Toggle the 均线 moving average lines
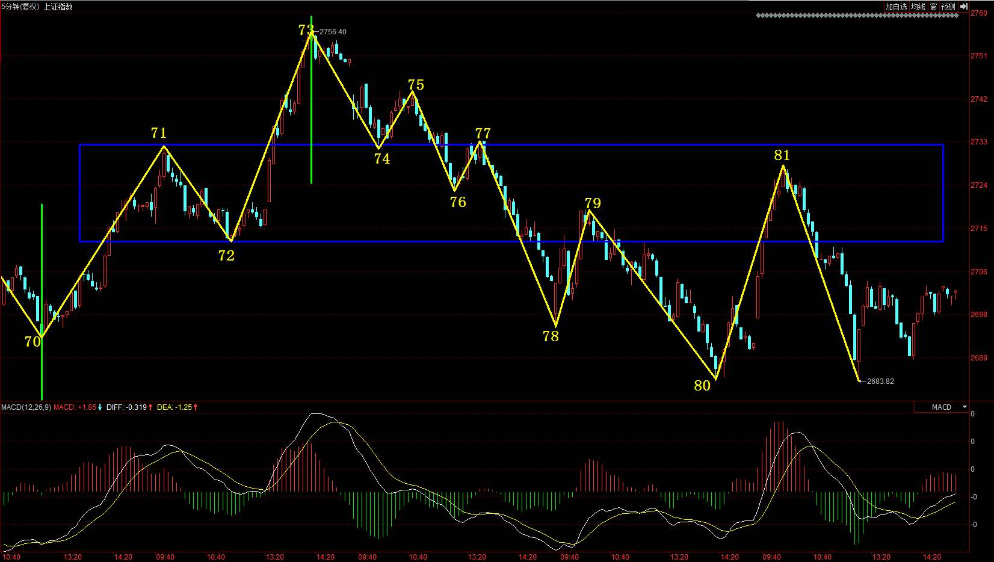 click(x=918, y=7)
